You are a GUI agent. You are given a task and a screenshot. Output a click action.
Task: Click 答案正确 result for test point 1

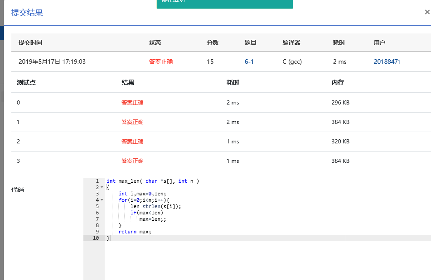coord(132,122)
